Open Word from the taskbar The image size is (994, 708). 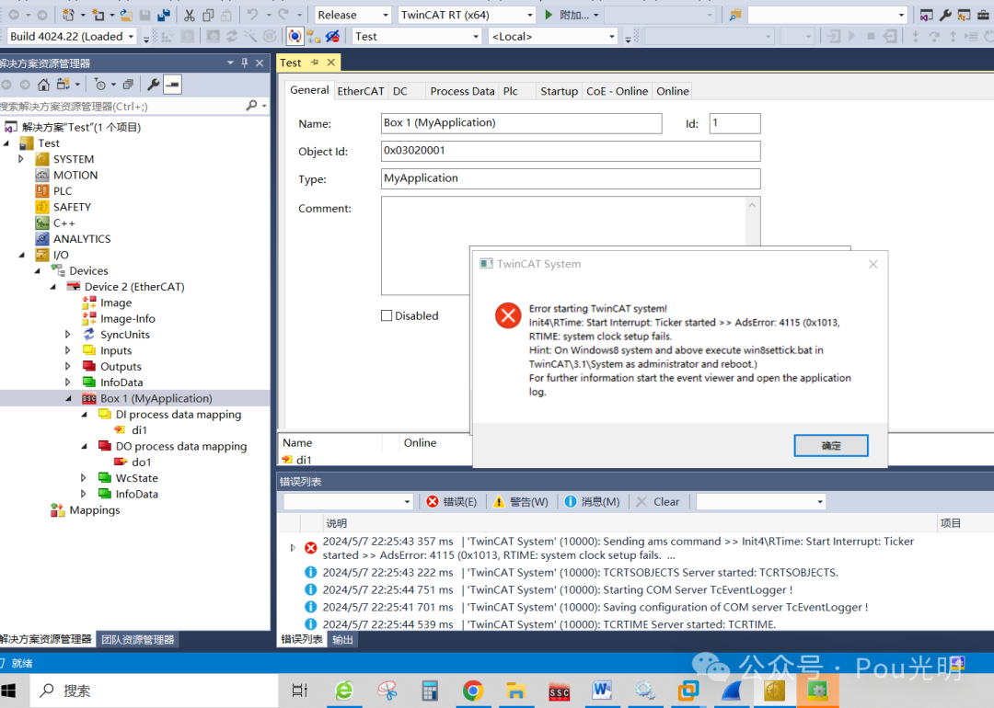coord(602,691)
